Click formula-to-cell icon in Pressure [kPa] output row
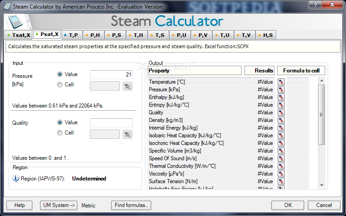Screen dimensions: 346x216 tap(281, 90)
